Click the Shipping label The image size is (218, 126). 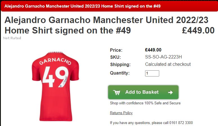coord(120,64)
